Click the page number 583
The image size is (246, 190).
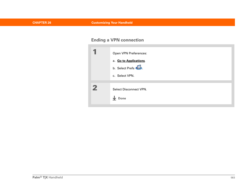[233, 177]
